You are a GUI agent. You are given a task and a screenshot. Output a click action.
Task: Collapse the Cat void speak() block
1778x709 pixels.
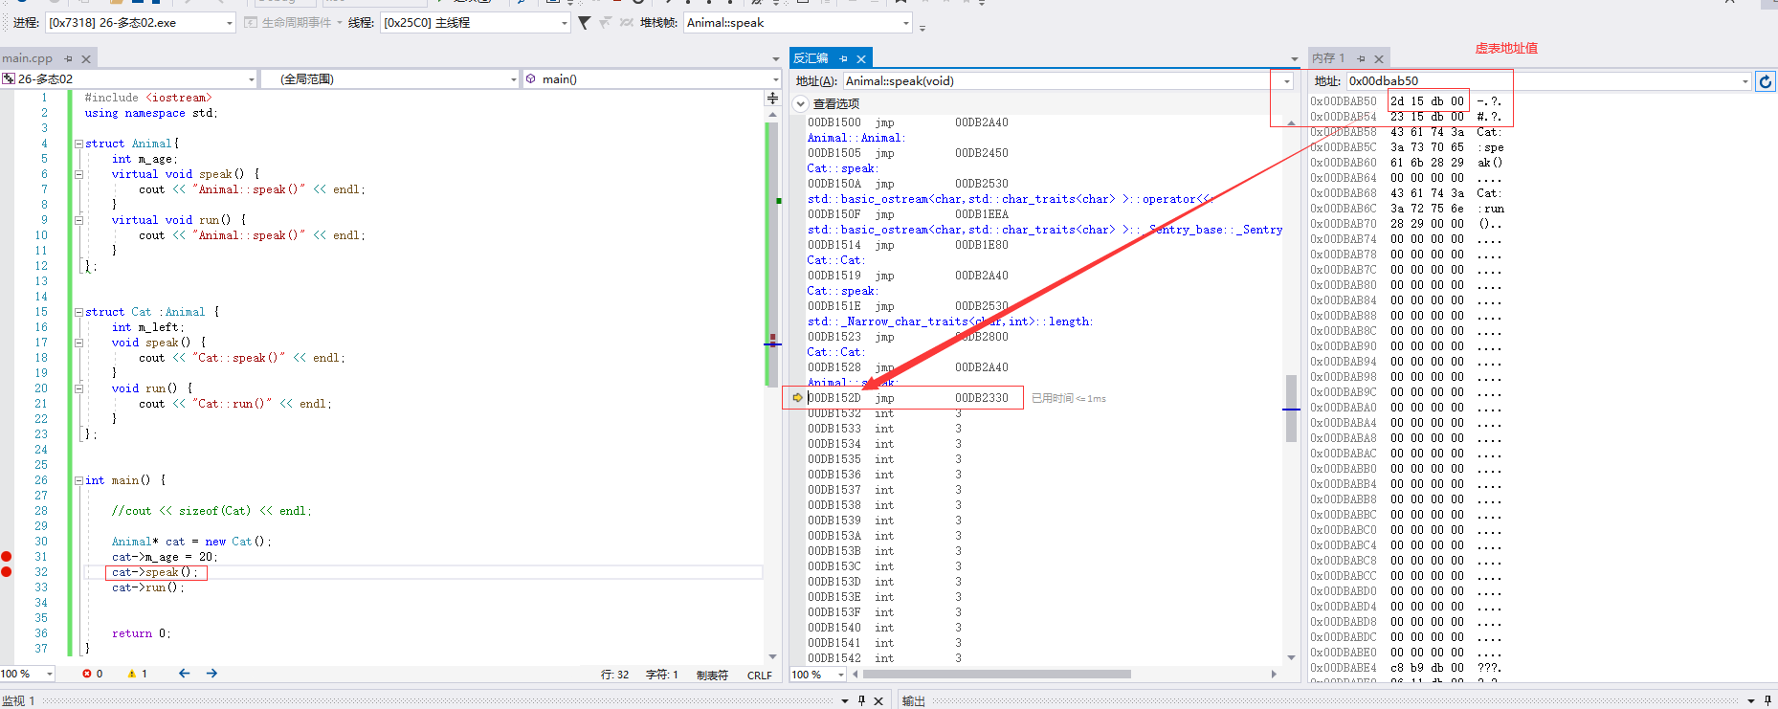[78, 343]
